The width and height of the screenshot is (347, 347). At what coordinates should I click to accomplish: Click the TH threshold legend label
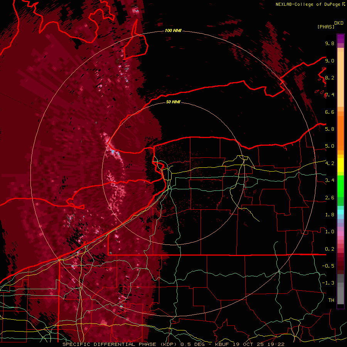(x=331, y=300)
